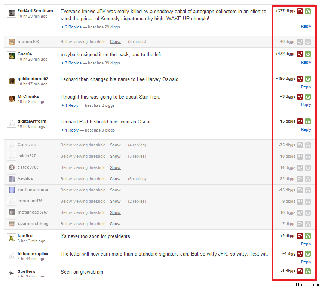Show Gemizok's below-threshold comment
The width and height of the screenshot is (319, 287).
pos(115,145)
